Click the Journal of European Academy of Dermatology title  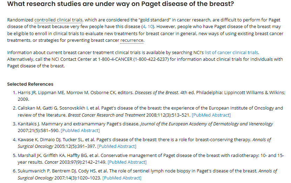click(207, 124)
